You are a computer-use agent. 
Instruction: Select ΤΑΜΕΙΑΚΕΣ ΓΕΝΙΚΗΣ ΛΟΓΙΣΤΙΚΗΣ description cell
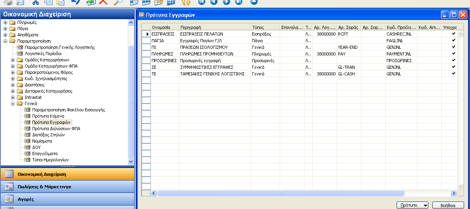click(215, 73)
